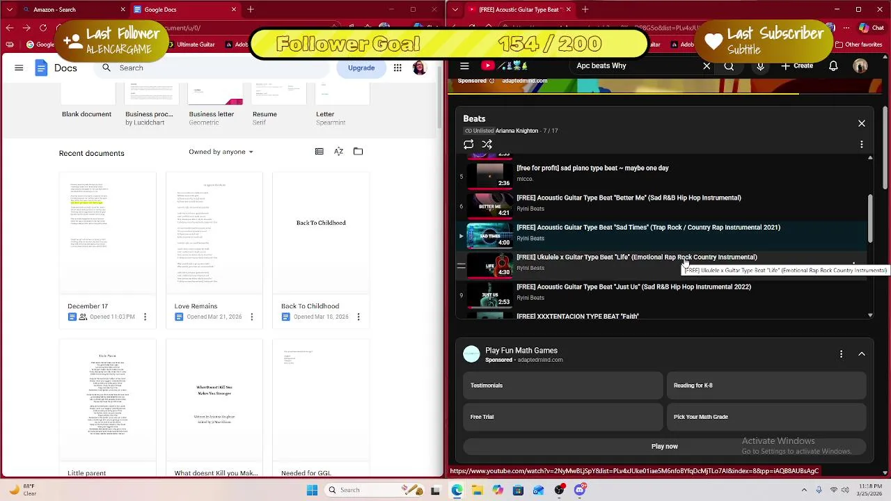891x501 pixels.
Task: Open the Other favorites bookmarks folder
Action: tap(858, 45)
